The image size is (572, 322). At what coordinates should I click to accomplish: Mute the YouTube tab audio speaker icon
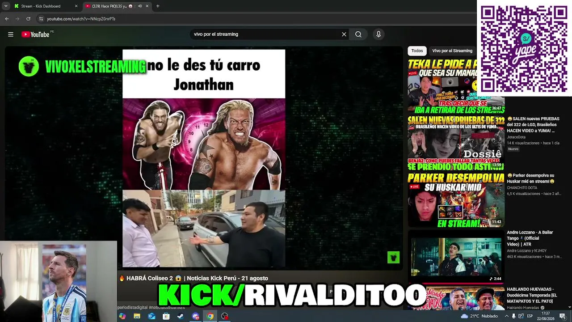click(x=140, y=6)
